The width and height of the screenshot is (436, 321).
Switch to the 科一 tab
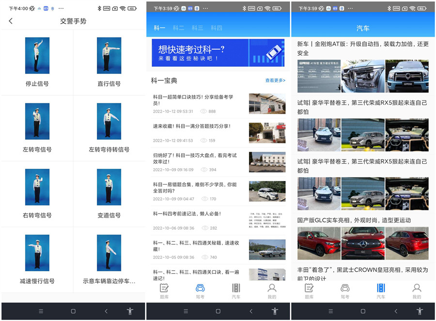coord(159,28)
